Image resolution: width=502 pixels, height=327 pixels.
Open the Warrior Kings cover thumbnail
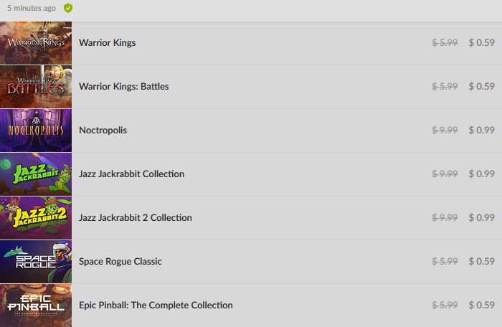[36, 43]
